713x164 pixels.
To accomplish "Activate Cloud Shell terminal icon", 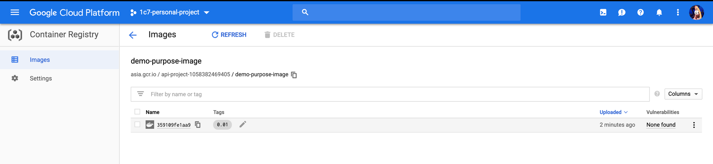I will pyautogui.click(x=603, y=12).
